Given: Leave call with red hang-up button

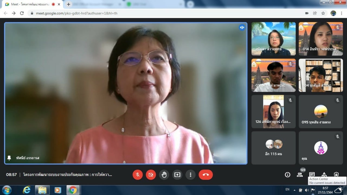Looking at the screenshot, I should [205, 175].
